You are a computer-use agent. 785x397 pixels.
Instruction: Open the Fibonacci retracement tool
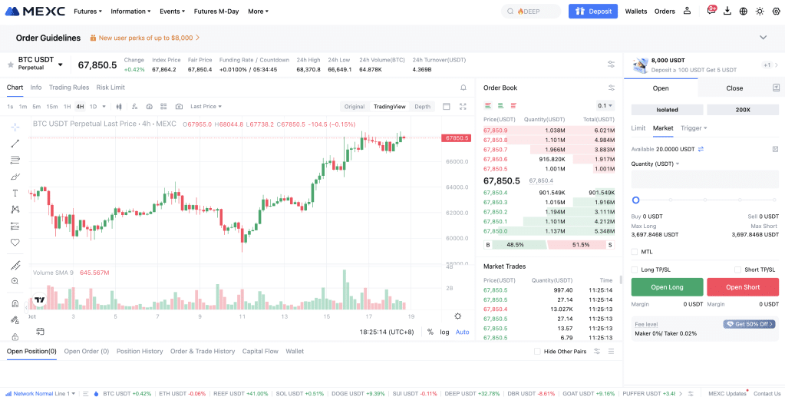[x=15, y=160]
